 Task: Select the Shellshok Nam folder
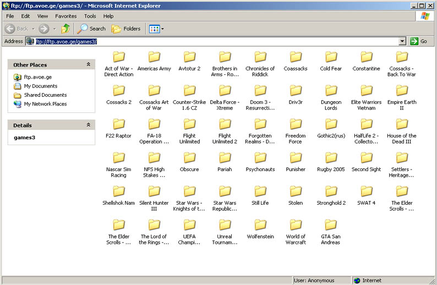pos(119,195)
